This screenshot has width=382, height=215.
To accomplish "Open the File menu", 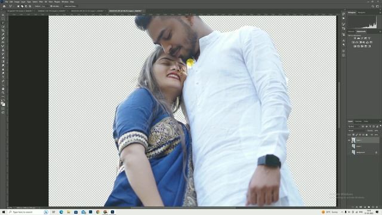I will click(7, 2).
